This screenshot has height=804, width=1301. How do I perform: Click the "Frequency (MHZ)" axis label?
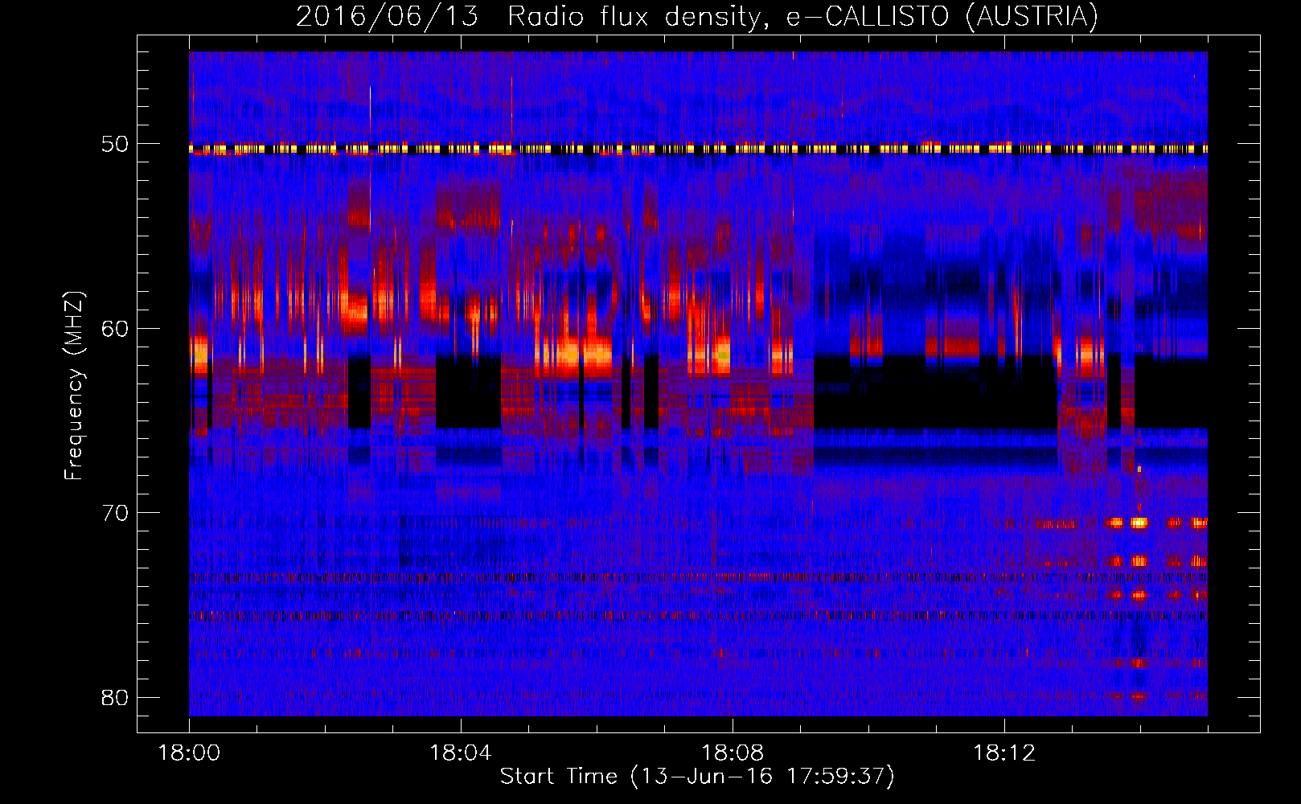point(74,385)
